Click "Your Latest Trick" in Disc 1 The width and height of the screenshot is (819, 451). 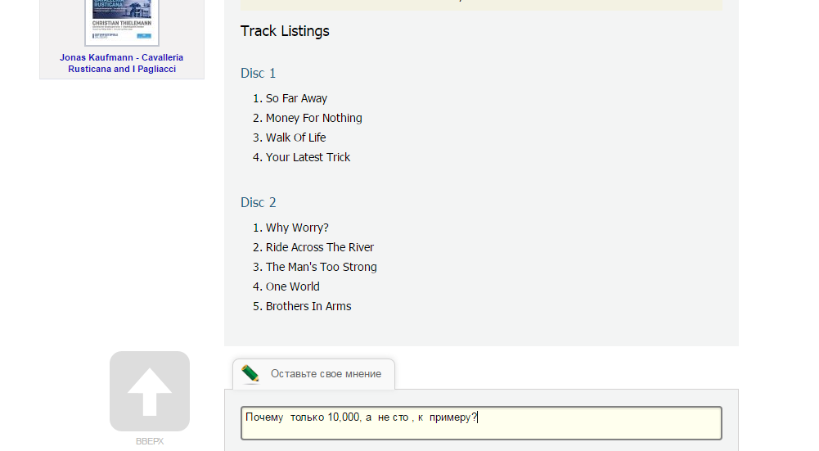coord(308,157)
